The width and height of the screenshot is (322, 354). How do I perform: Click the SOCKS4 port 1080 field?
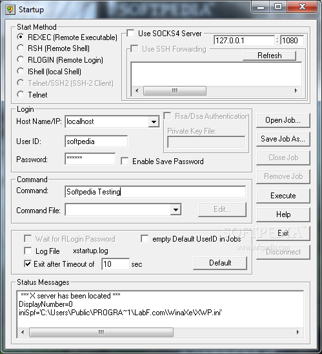point(292,40)
